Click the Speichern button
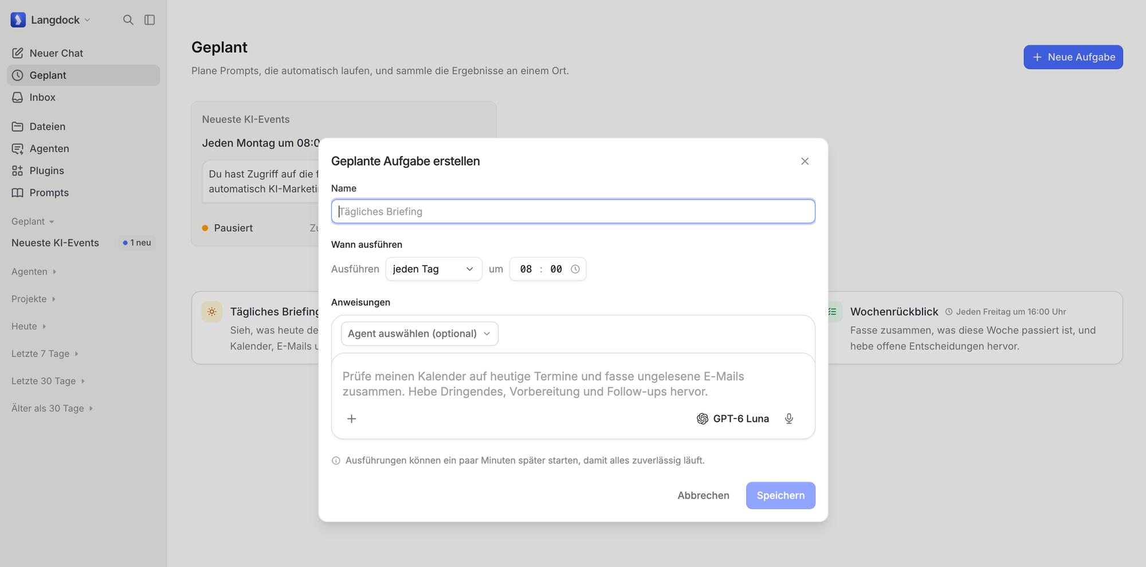This screenshot has height=567, width=1146. [x=780, y=495]
